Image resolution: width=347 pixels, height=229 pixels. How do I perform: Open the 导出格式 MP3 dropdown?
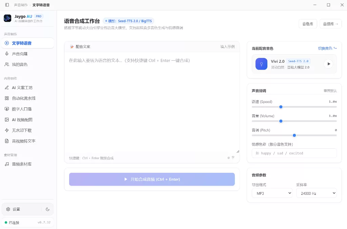(272, 193)
